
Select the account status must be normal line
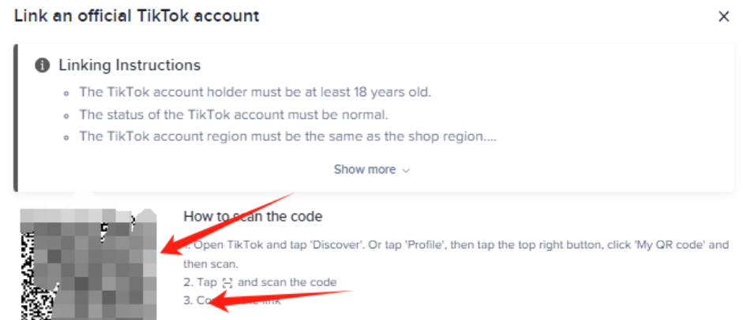[x=234, y=114]
